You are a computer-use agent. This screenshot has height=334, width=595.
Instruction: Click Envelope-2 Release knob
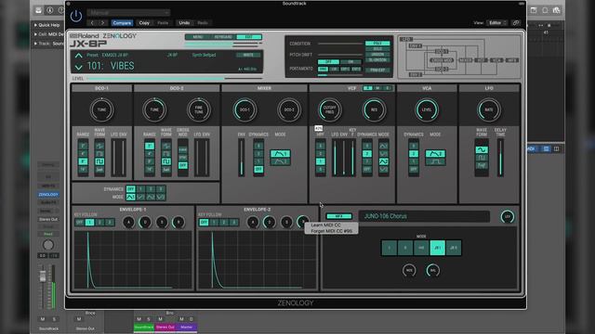302,222
